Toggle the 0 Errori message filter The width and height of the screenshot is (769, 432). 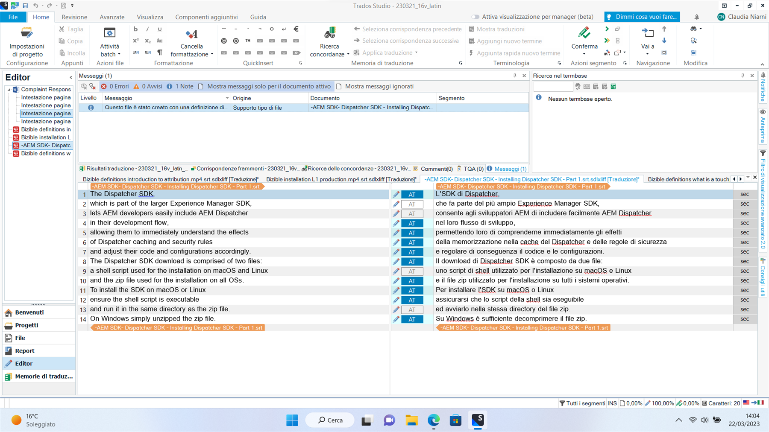pyautogui.click(x=114, y=86)
